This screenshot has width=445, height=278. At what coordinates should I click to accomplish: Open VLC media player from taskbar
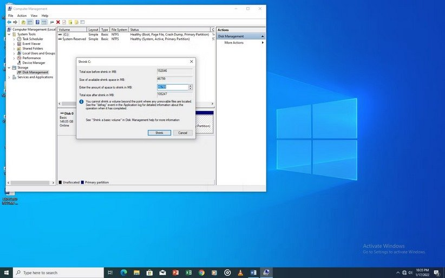(x=240, y=273)
